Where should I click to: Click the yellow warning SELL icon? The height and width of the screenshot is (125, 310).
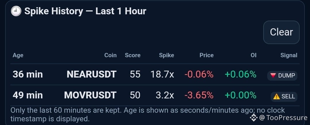point(276,96)
